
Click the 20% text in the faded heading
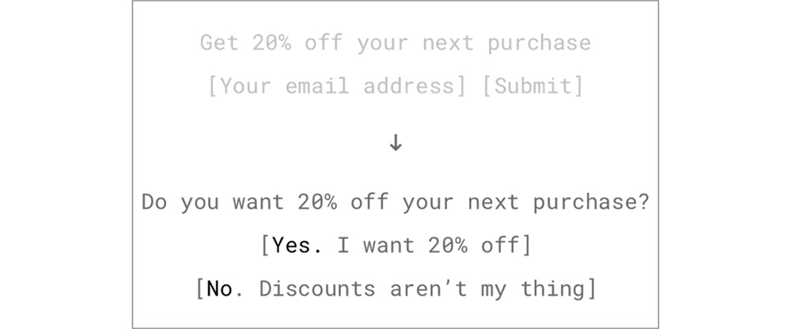272,43
